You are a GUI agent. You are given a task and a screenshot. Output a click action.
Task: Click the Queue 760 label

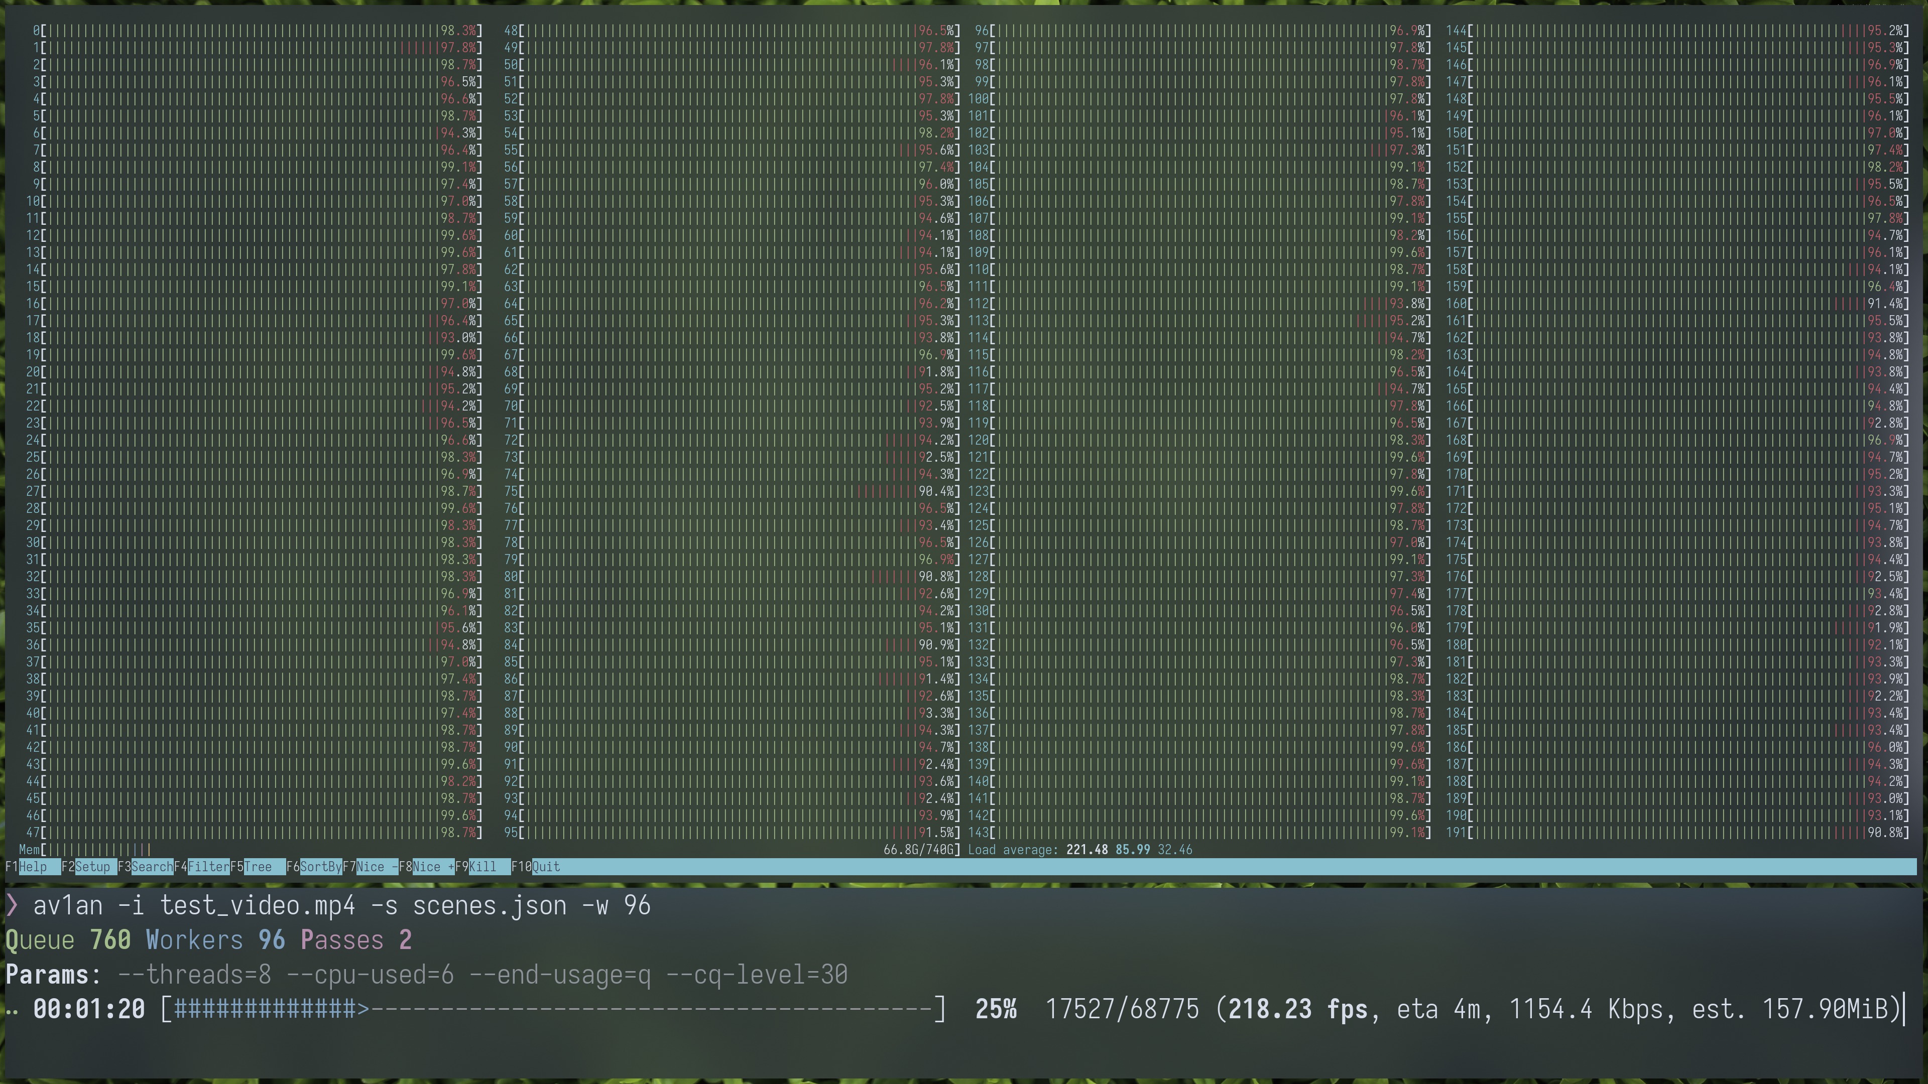pyautogui.click(x=68, y=940)
